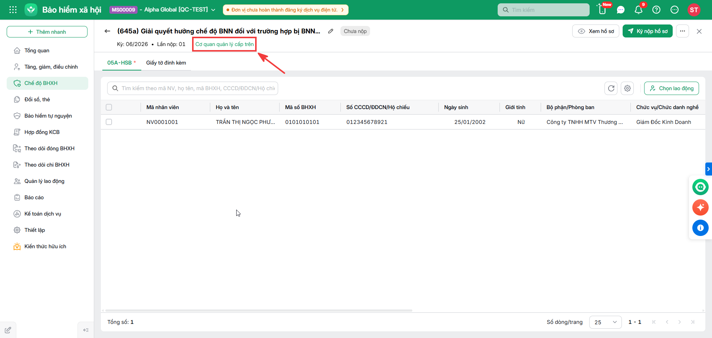The width and height of the screenshot is (712, 338).
Task: Open the green chat support widget
Action: tap(700, 187)
